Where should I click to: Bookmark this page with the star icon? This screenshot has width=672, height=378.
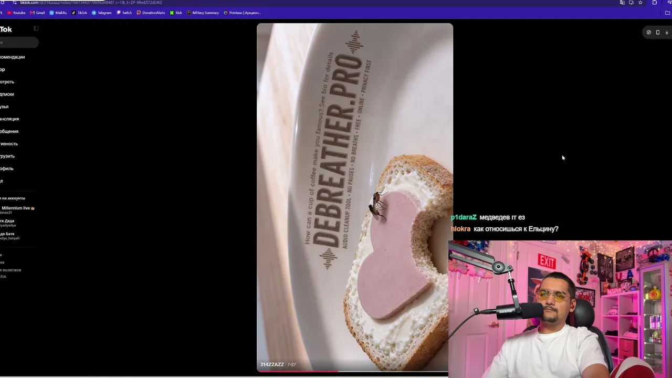[640, 3]
